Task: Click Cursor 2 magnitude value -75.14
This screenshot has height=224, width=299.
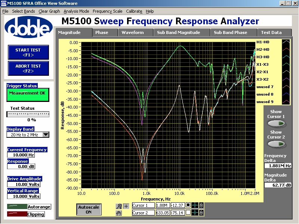Action: (x=178, y=212)
